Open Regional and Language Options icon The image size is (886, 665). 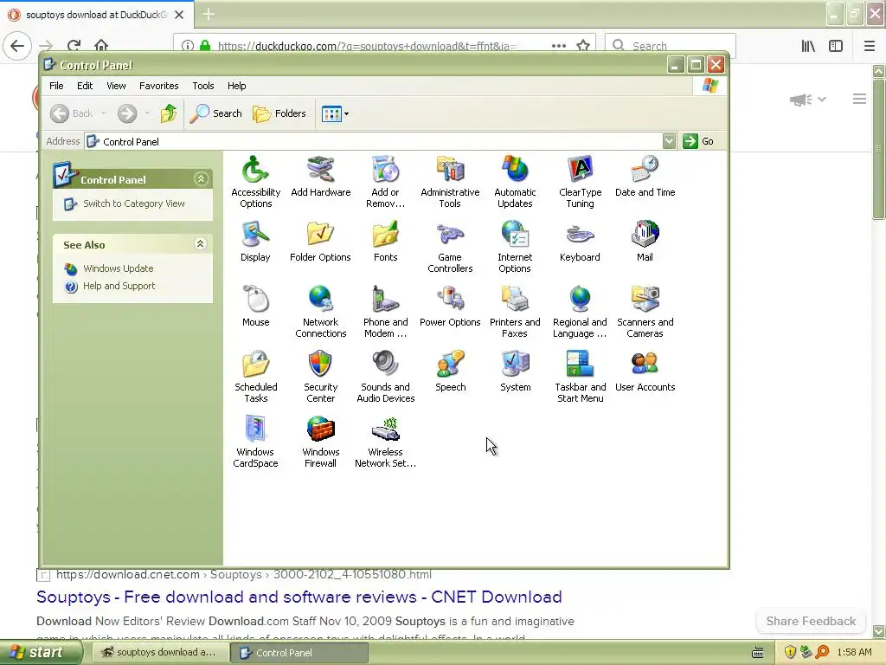coord(580,312)
